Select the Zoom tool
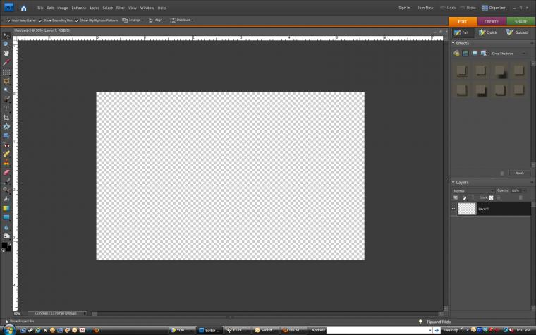 6,44
